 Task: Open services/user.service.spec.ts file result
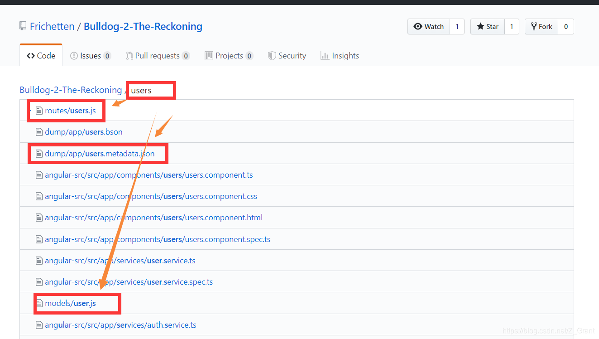pos(129,282)
